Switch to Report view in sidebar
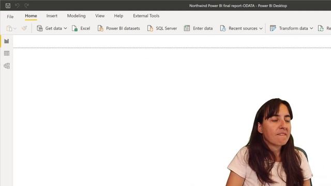This screenshot has width=331, height=186. click(7, 41)
